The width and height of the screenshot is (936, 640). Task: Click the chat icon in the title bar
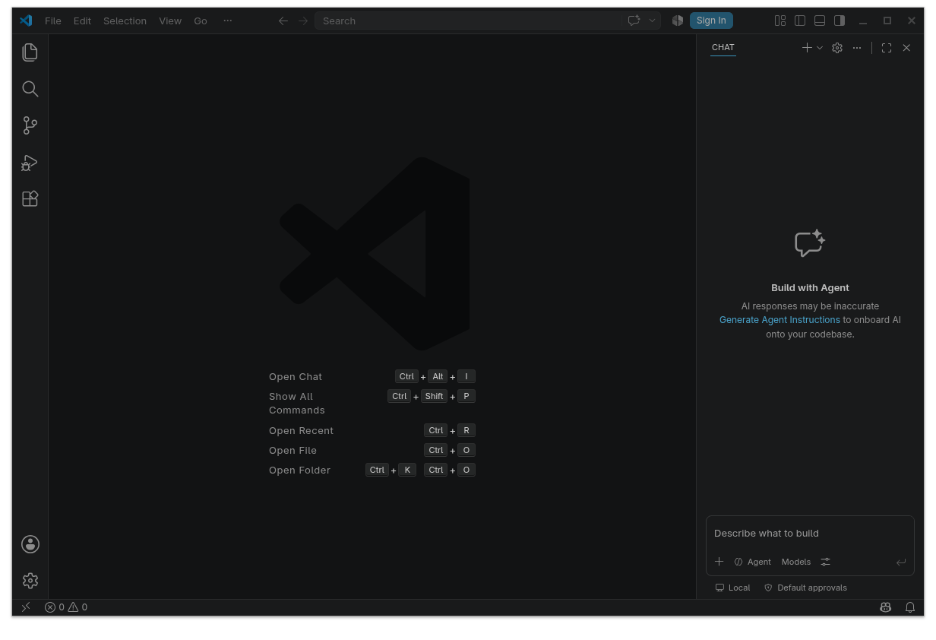click(x=634, y=21)
